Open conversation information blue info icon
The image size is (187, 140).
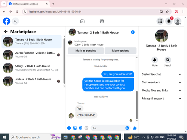[133, 32]
